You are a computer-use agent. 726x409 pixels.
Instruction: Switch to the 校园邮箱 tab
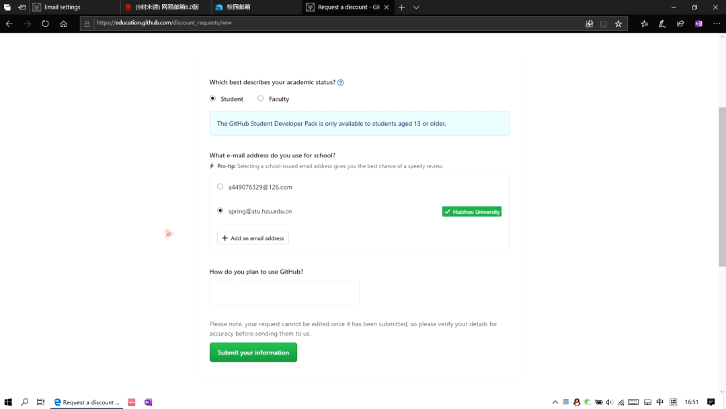point(256,7)
